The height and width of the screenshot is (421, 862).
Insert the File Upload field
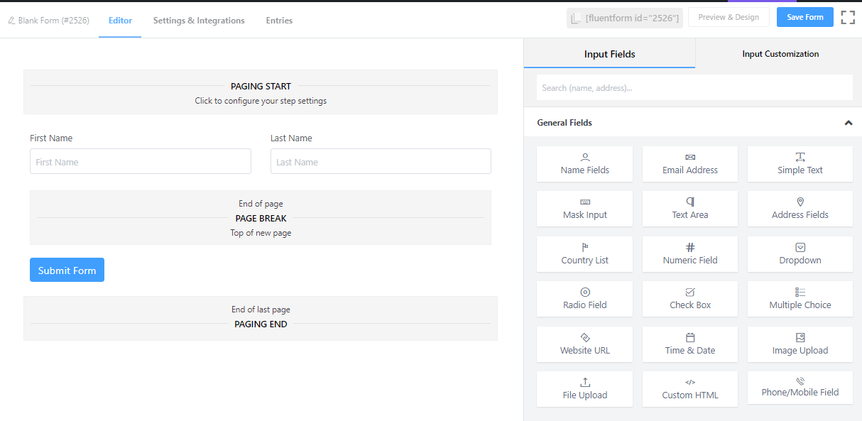pos(584,389)
